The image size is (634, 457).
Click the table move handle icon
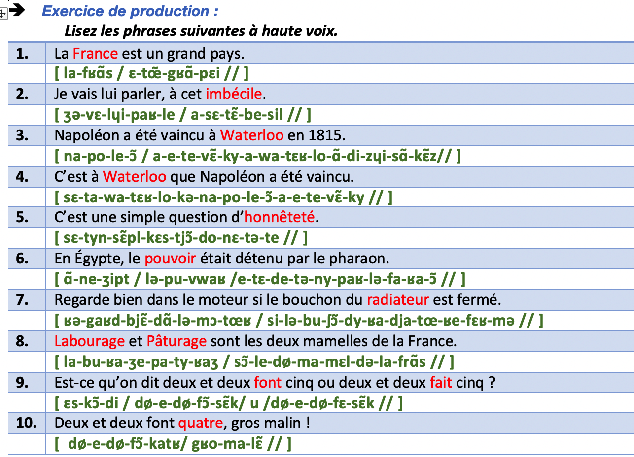click(3, 14)
